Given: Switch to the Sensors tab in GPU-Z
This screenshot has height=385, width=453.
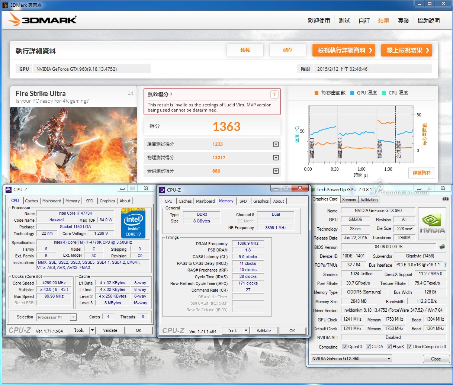Looking at the screenshot, I should coord(349,200).
